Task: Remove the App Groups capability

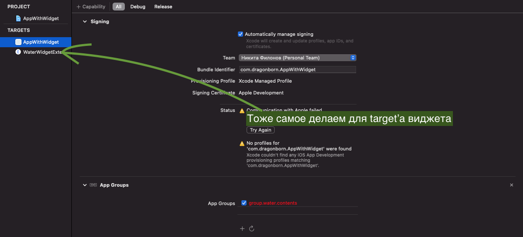Action: point(511,185)
